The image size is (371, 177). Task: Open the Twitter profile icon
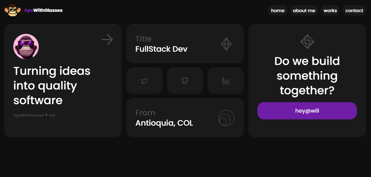(x=144, y=81)
